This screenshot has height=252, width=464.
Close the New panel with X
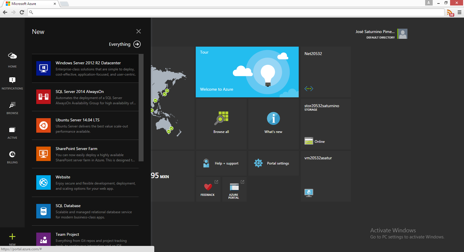click(x=139, y=31)
